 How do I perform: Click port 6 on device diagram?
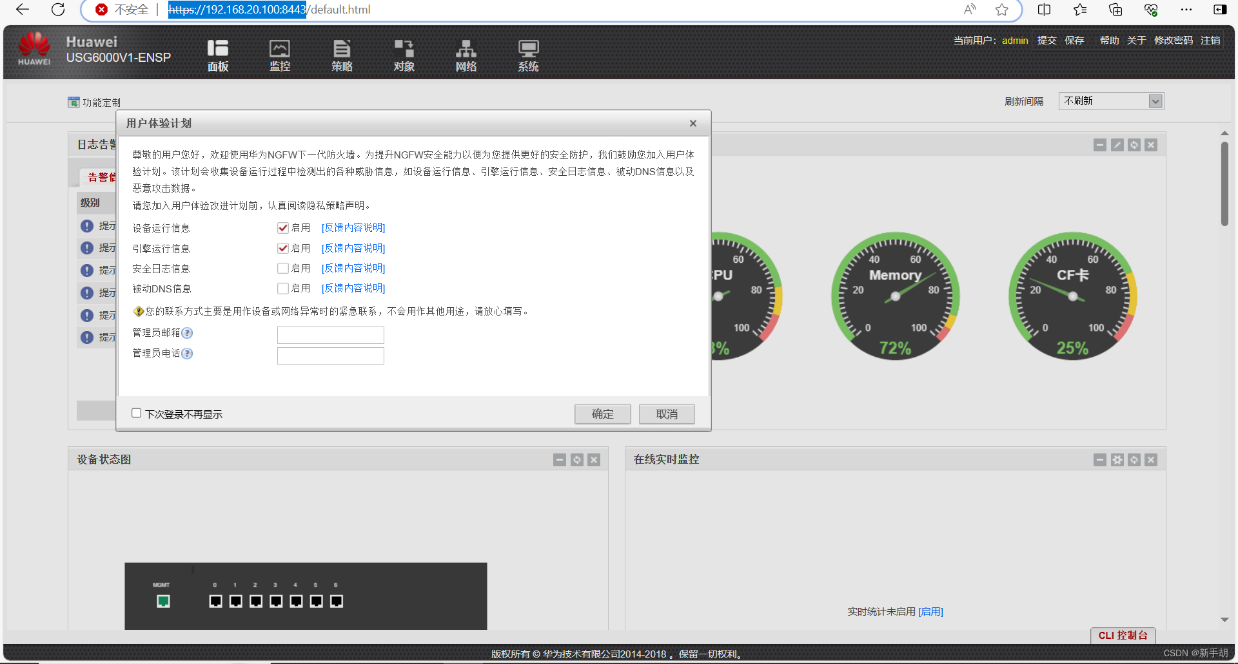point(336,601)
